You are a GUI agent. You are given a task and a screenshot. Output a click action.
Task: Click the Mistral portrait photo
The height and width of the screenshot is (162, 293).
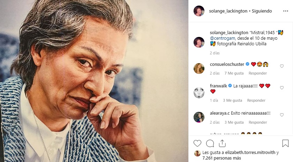[x=94, y=81]
